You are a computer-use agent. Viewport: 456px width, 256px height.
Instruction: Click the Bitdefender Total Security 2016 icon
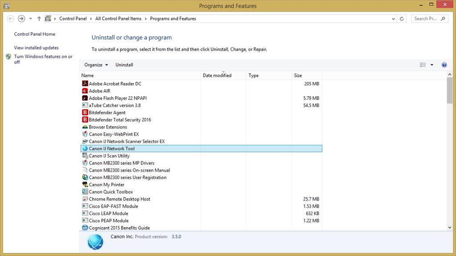[85, 120]
